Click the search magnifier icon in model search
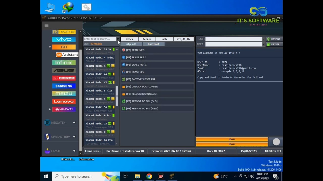The height and width of the screenshot is (181, 323). coord(118,39)
